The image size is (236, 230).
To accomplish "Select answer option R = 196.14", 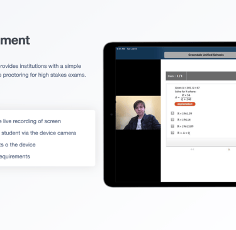I will pos(172,119).
